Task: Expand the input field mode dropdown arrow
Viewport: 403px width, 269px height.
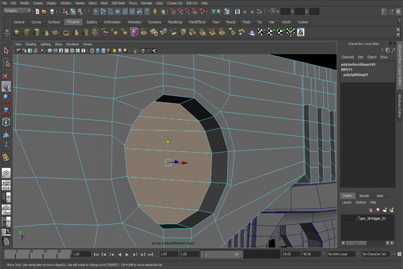Action: tap(269, 11)
